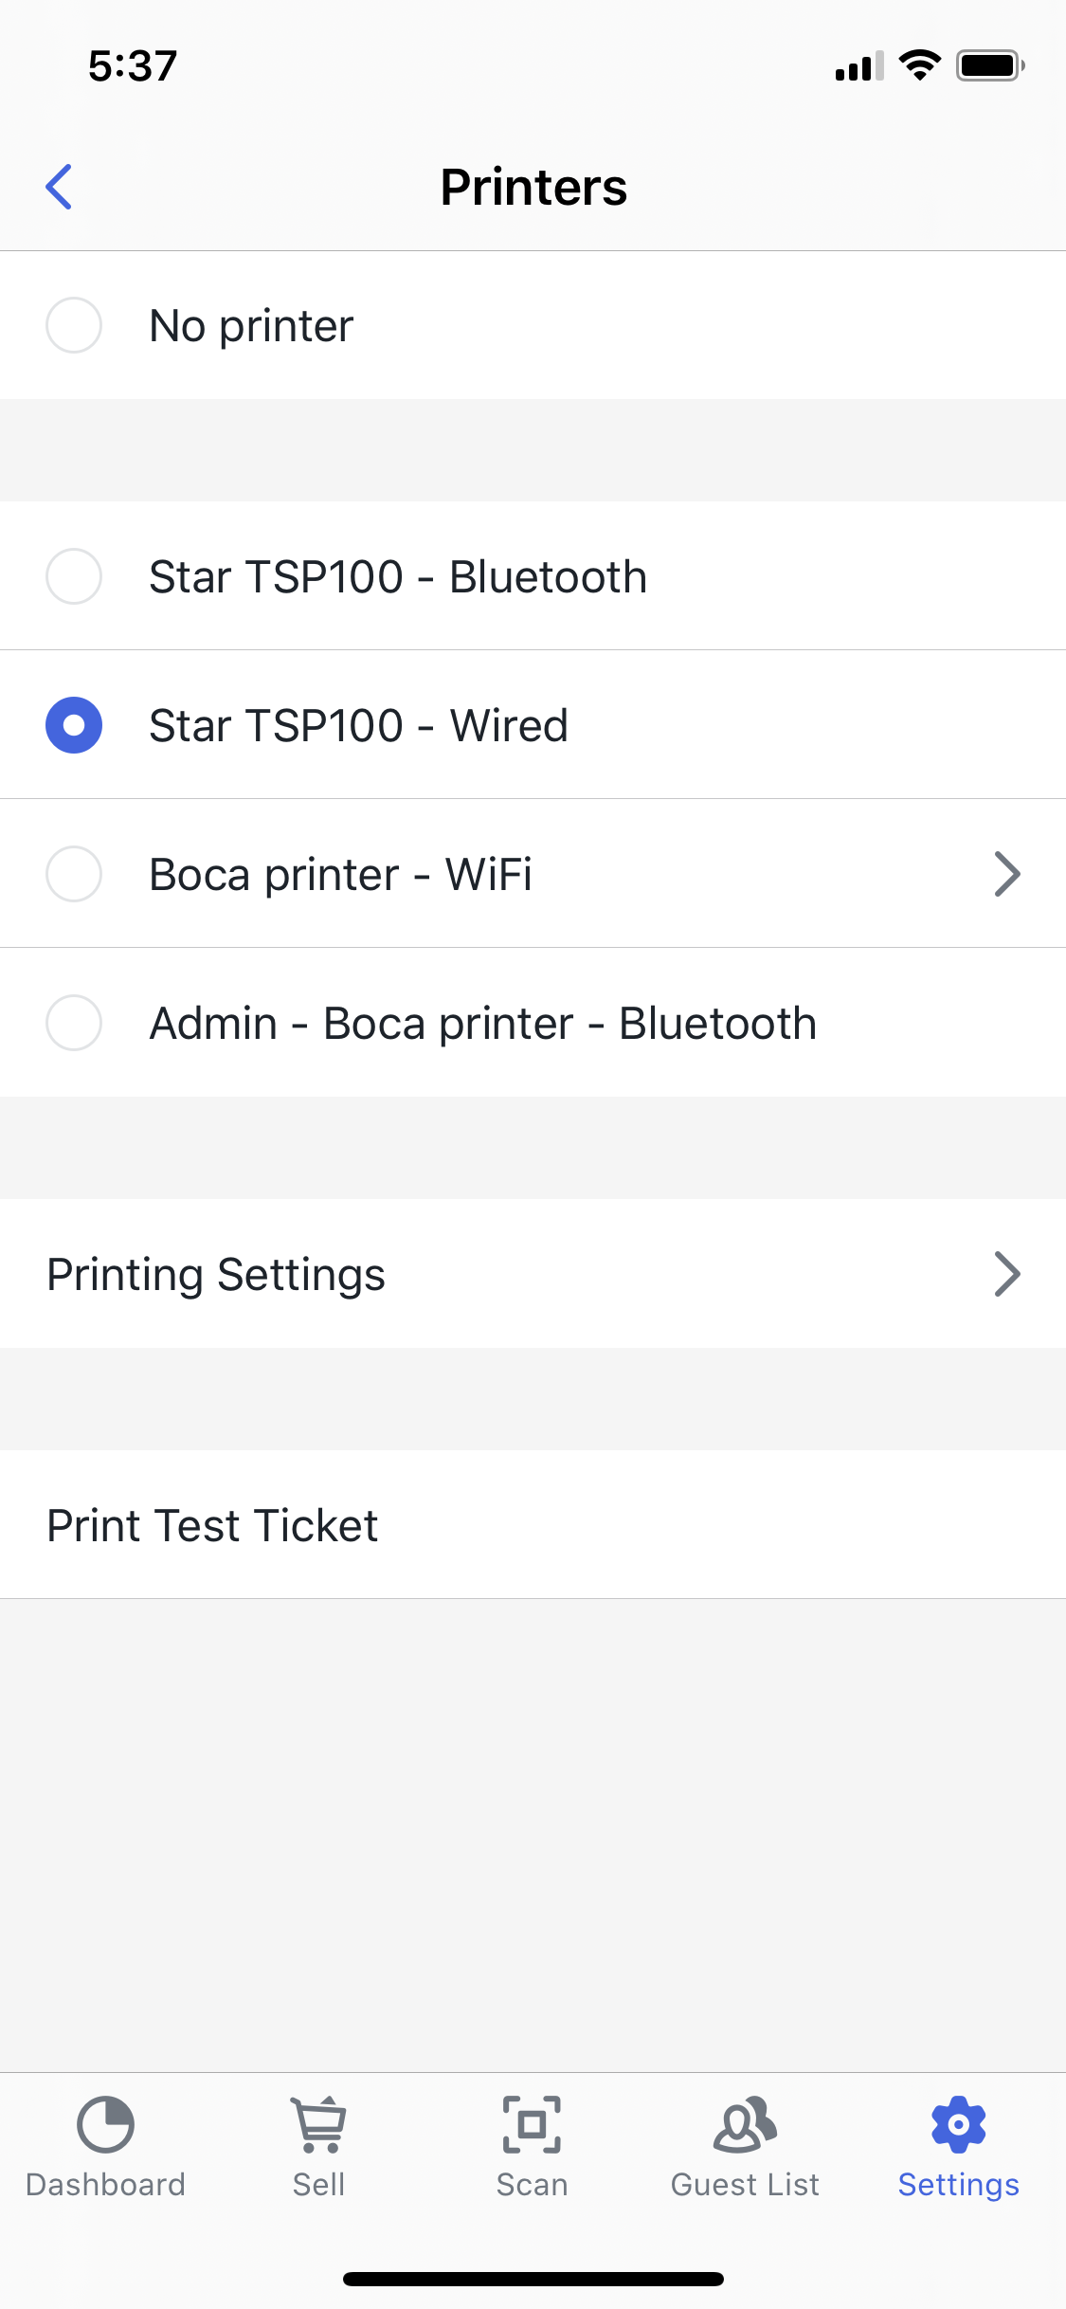
Task: Open the Scan viewfinder icon
Action: pos(532,2124)
